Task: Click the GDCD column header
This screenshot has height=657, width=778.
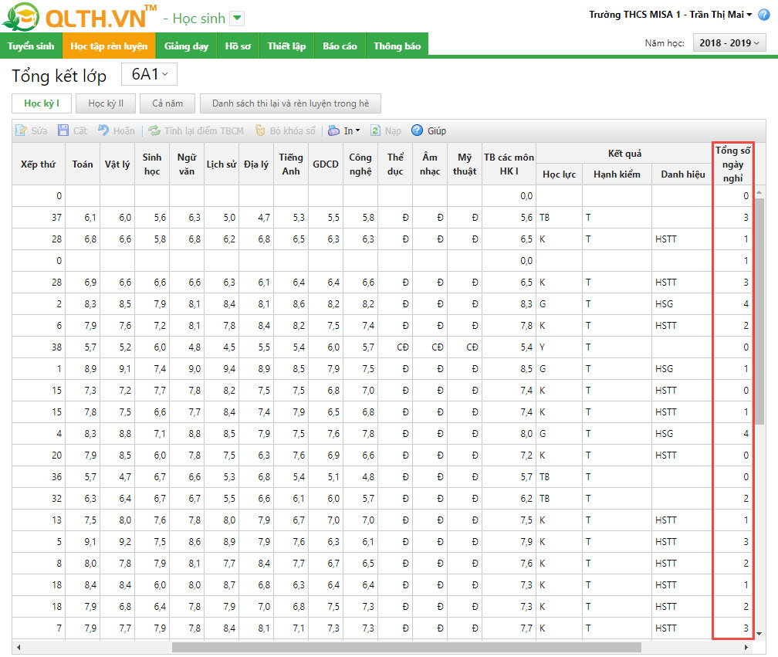Action: click(326, 164)
